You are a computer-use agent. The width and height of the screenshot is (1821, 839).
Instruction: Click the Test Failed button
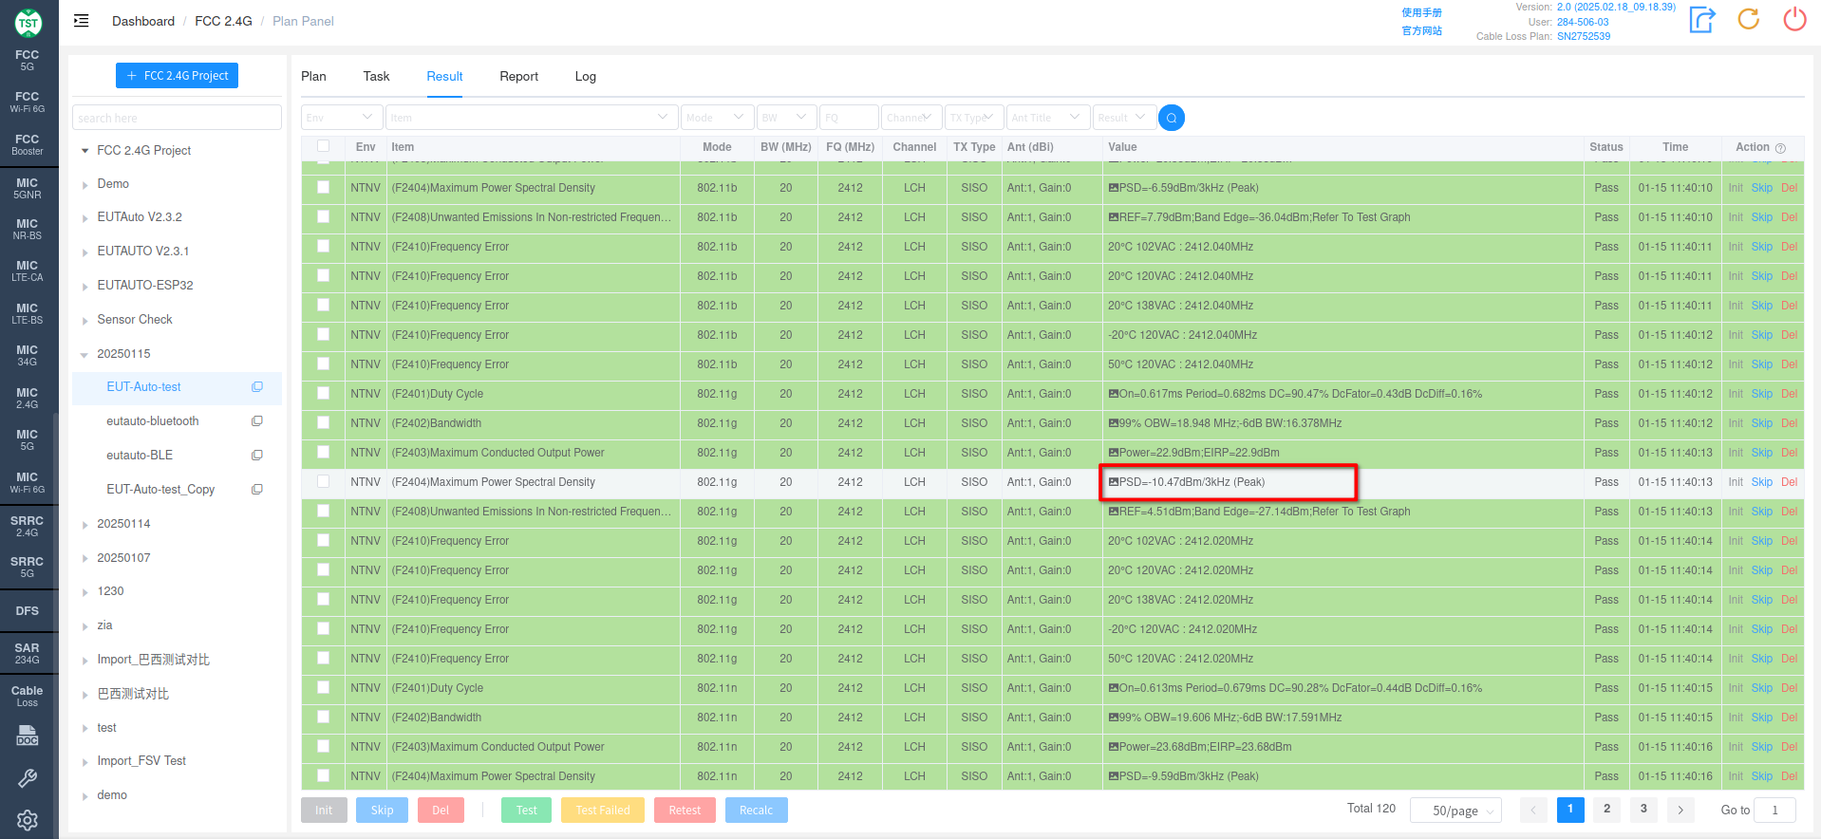pos(603,811)
